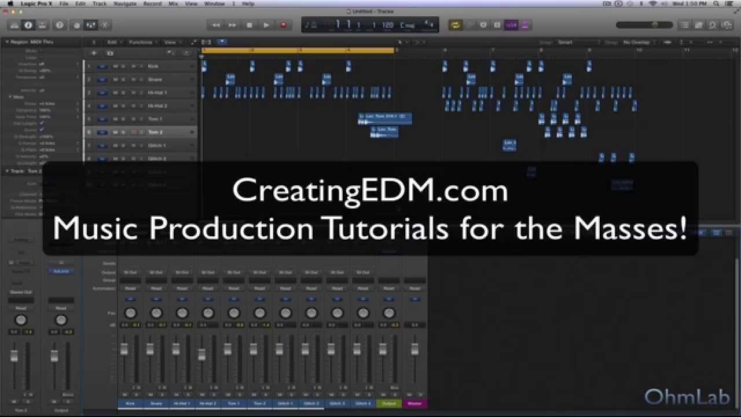
Task: Toggle the Inspector icon in the toolbar
Action: pyautogui.click(x=28, y=25)
